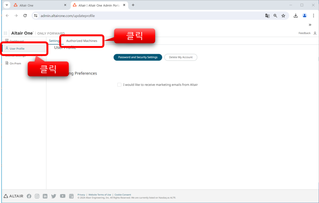Open Chrome profile avatar
This screenshot has height=203, width=319.
[305, 16]
